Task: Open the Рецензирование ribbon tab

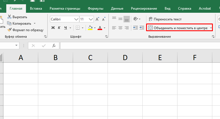Action: click(x=144, y=8)
